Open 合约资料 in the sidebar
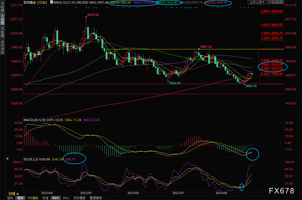 3,47
